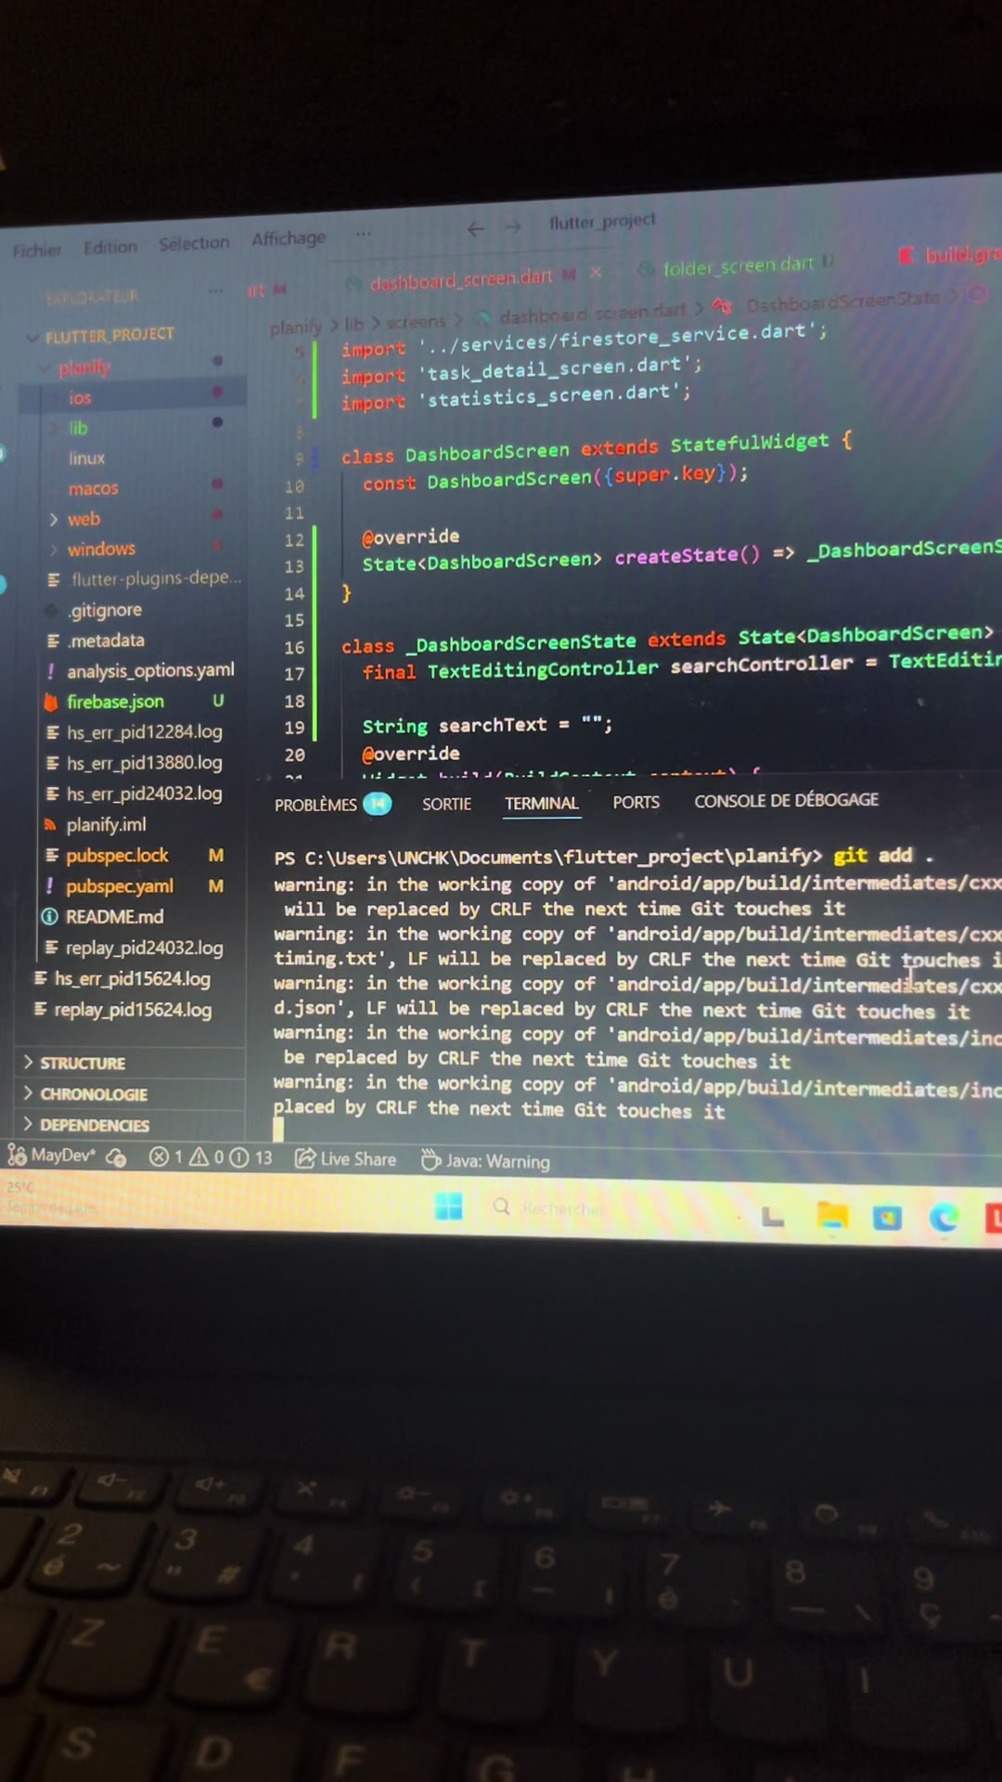This screenshot has height=1782, width=1002.
Task: Open Microsoft Edge from the taskbar
Action: point(944,1217)
